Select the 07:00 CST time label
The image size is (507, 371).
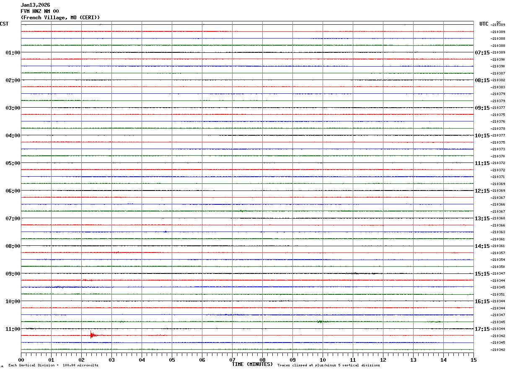pos(13,218)
